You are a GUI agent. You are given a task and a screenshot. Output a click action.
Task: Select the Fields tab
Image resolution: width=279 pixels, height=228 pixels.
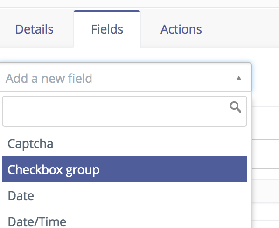107,29
